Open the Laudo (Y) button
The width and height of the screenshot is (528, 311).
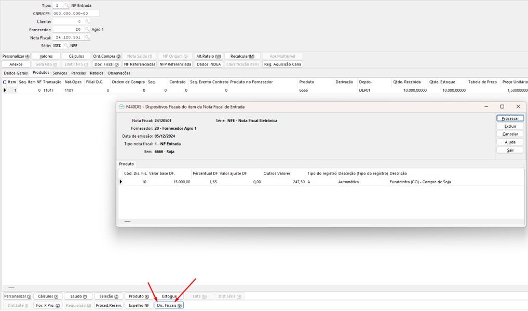tap(78, 296)
